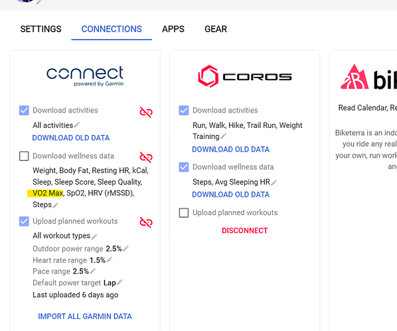397x331 pixels.
Task: Enable COROS Upload planned workouts checkbox
Action: 184,213
